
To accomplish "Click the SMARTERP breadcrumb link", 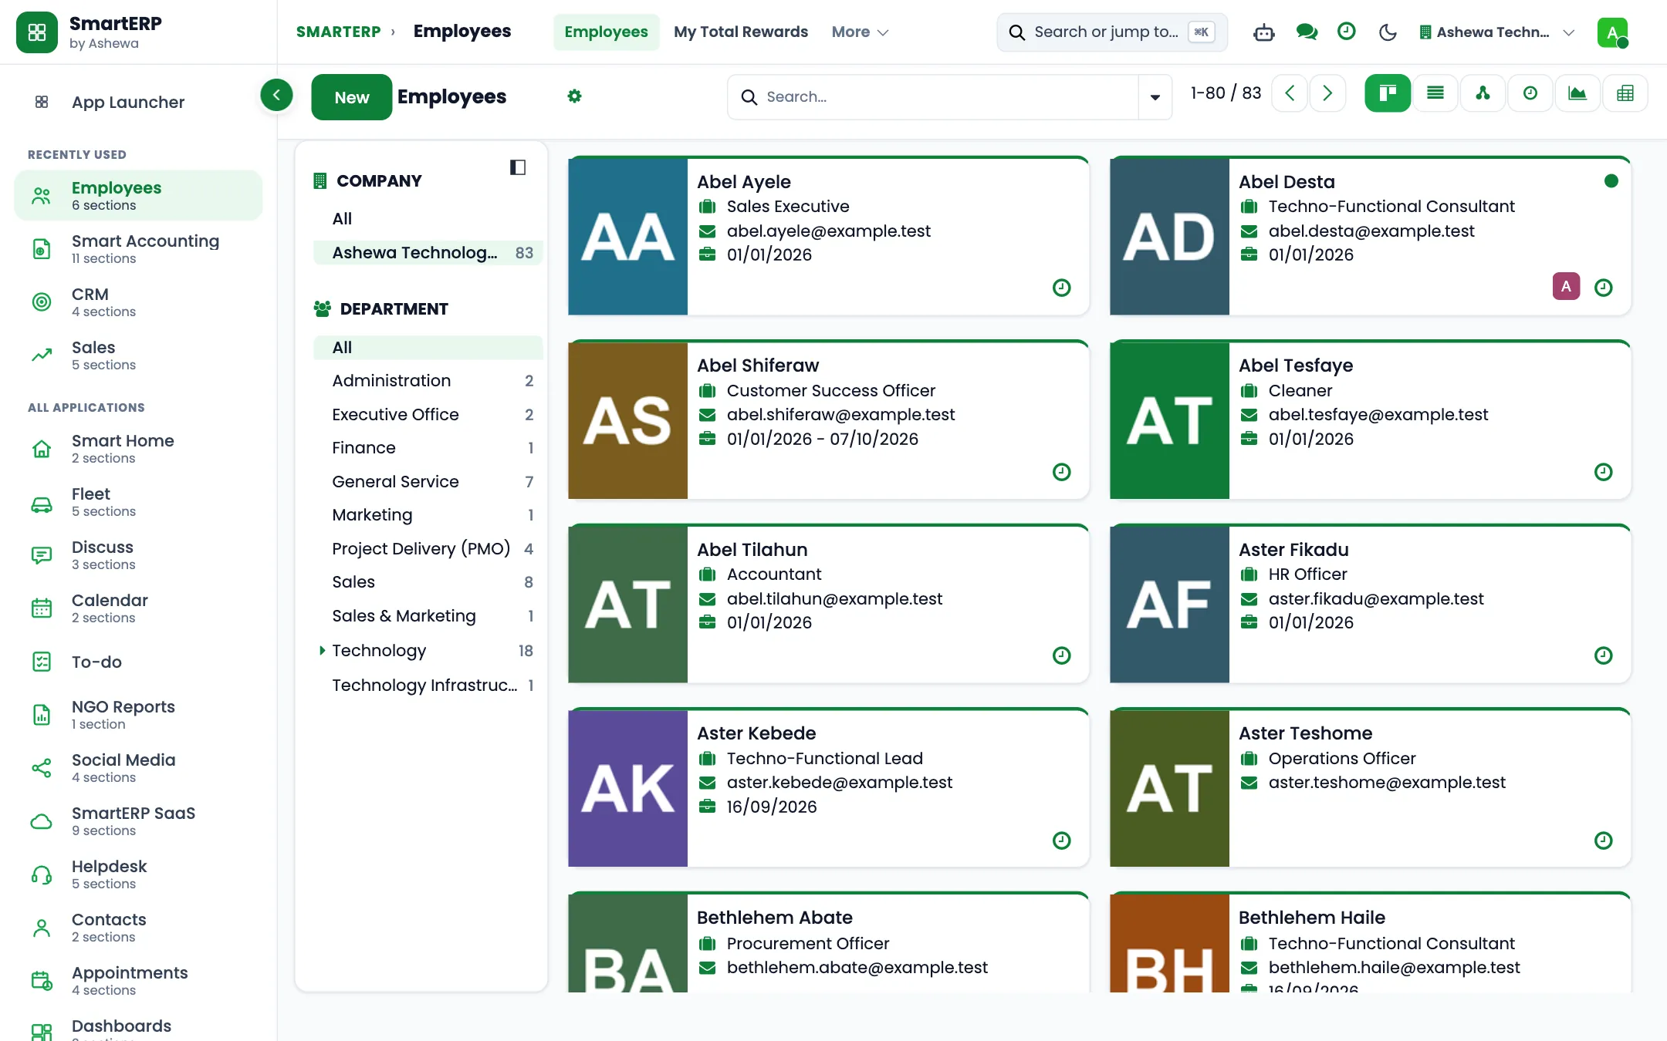I will [x=338, y=32].
